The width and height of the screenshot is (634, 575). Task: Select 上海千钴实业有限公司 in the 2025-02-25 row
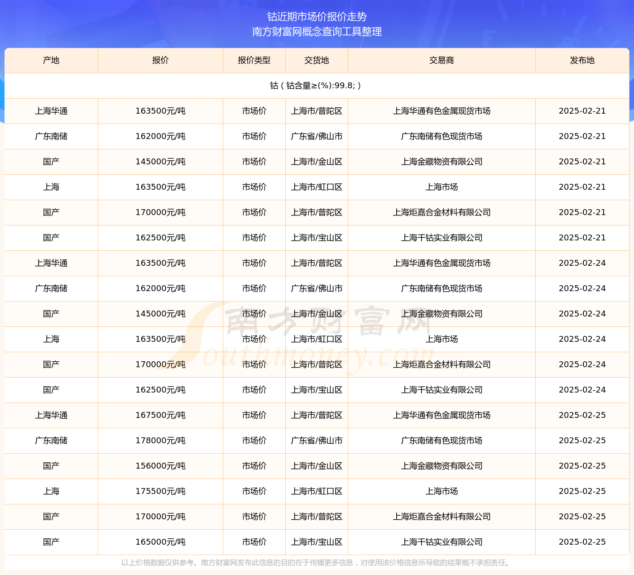pyautogui.click(x=442, y=542)
